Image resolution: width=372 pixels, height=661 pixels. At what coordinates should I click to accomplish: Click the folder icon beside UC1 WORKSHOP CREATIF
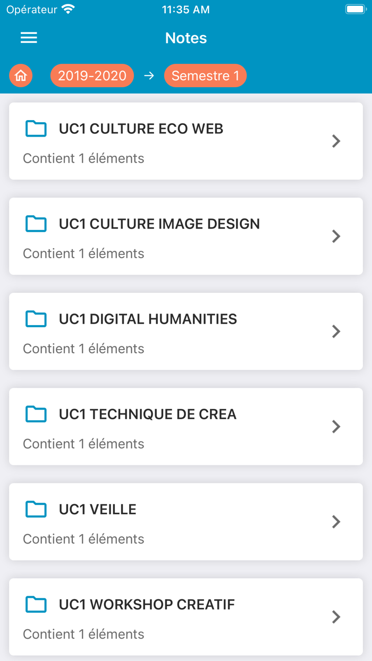36,604
